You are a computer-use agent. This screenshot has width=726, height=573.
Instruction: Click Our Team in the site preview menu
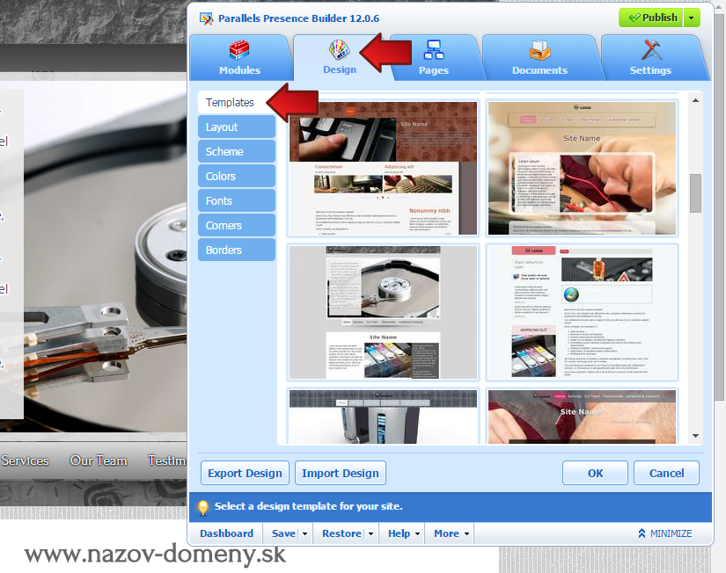(x=99, y=461)
